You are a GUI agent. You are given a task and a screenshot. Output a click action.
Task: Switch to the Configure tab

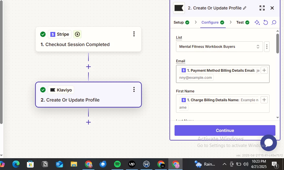click(213, 22)
